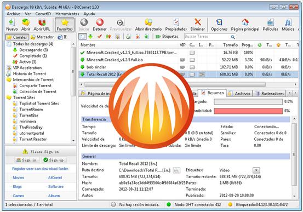Click the horizontal scrollbar under task list
The width and height of the screenshot is (303, 212).
pyautogui.click(x=175, y=85)
